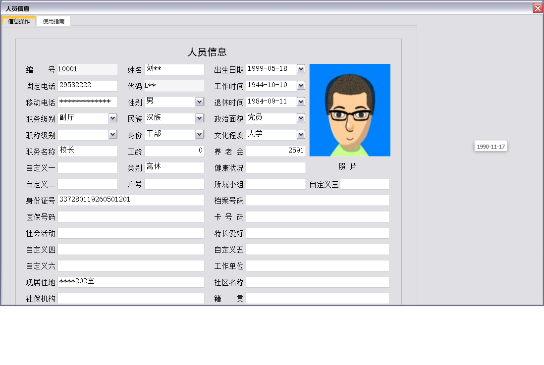Switch to the 使用指南 tab

click(x=53, y=21)
